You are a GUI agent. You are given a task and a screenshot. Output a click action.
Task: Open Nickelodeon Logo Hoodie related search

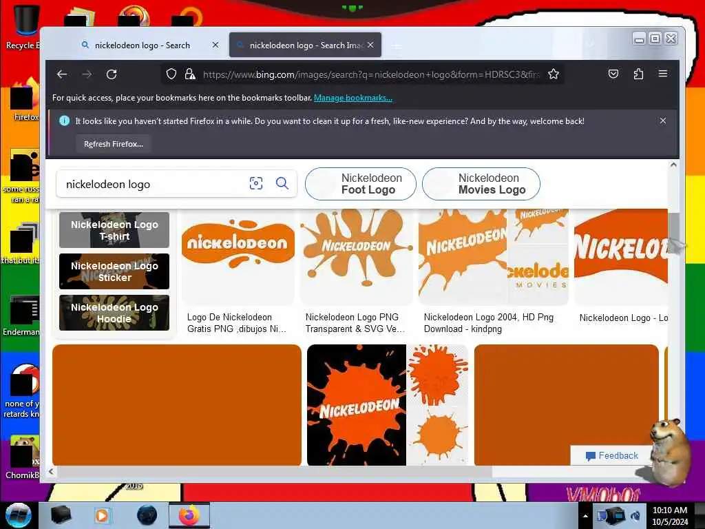coord(114,313)
